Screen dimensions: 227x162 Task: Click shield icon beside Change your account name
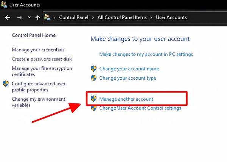click(x=94, y=69)
